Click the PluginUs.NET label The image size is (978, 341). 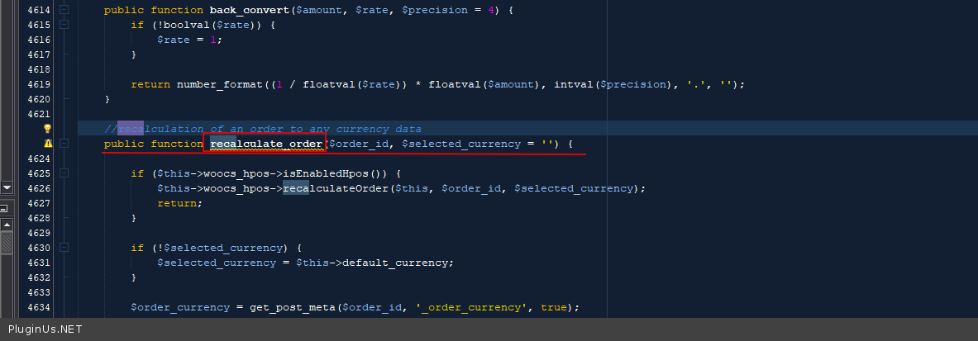point(43,330)
